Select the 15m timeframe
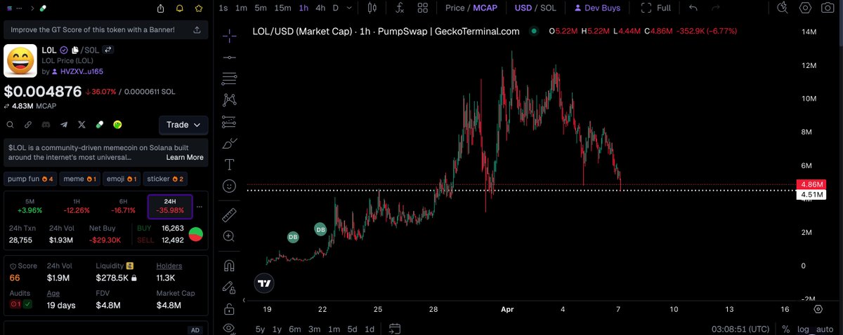 pyautogui.click(x=282, y=8)
